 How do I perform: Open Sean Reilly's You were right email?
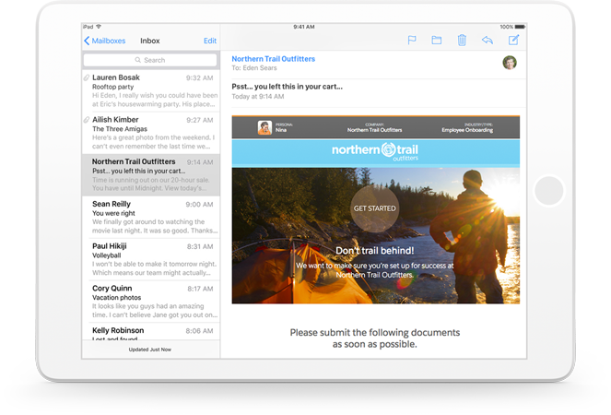pos(151,217)
